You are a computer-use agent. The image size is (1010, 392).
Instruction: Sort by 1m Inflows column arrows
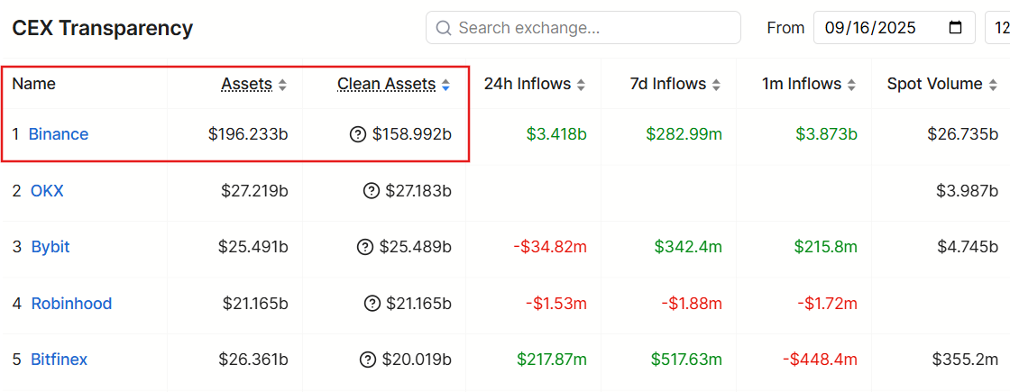[x=851, y=85]
